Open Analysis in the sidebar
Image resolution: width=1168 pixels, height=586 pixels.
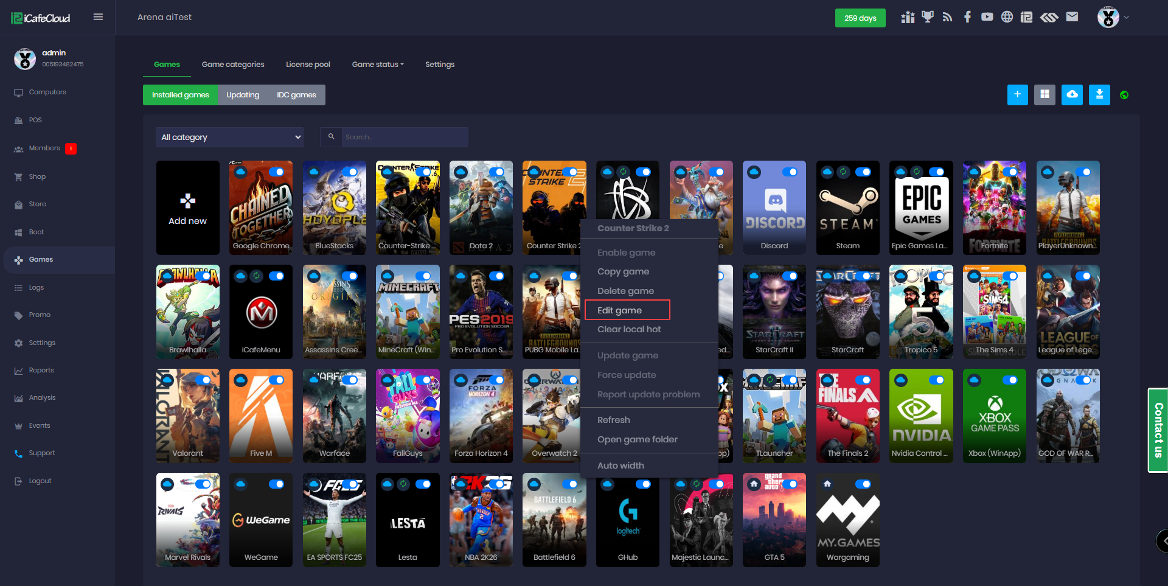pyautogui.click(x=42, y=398)
